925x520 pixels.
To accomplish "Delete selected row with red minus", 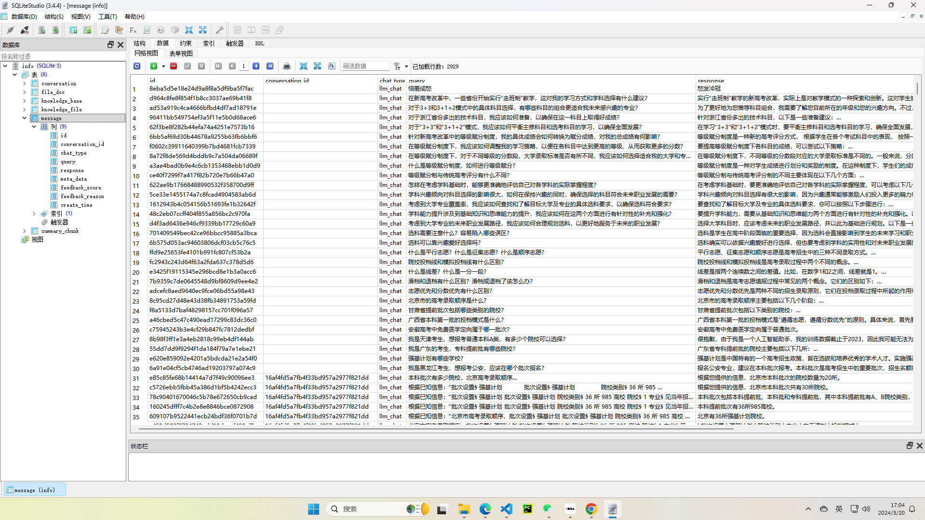I will 174,66.
